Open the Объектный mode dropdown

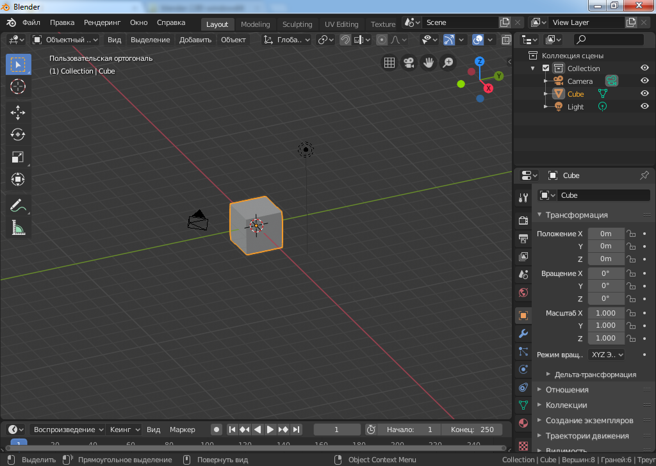[x=65, y=40]
